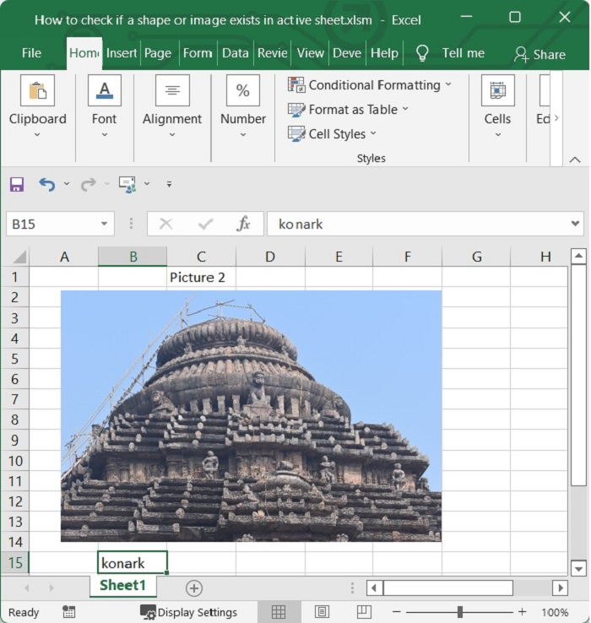Add a new sheet with plus icon
Screen dimensions: 591x623
point(194,588)
